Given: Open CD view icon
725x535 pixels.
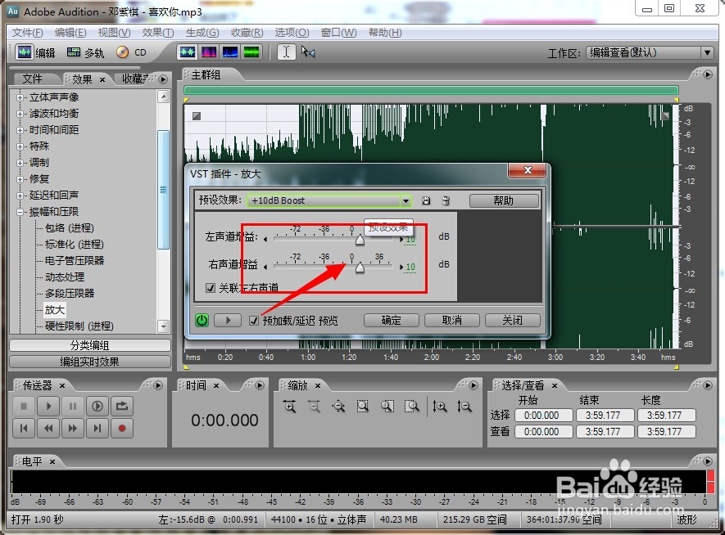Looking at the screenshot, I should click(x=123, y=52).
